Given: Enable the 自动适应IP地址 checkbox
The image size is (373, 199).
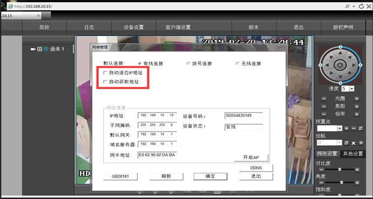Looking at the screenshot, I should (x=105, y=73).
